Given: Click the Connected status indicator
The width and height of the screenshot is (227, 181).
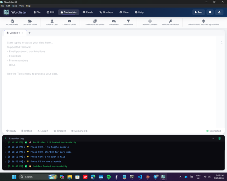Looking at the screenshot, I should coord(214,131).
